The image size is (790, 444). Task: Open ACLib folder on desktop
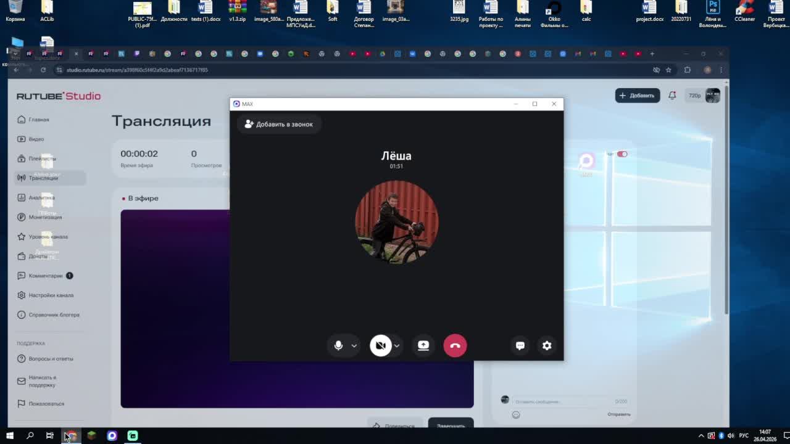click(x=47, y=11)
